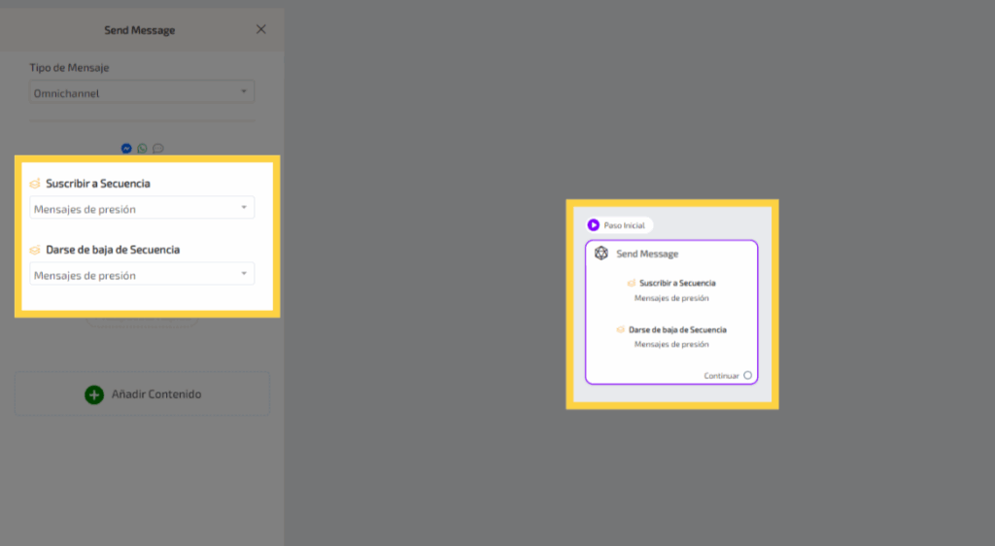Click the Send Message sidebar panel header

click(140, 30)
